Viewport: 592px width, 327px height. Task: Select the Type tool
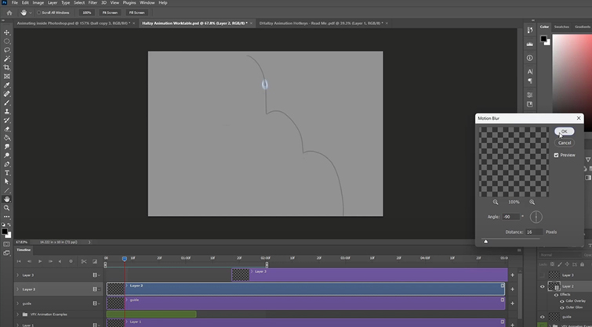tap(7, 173)
